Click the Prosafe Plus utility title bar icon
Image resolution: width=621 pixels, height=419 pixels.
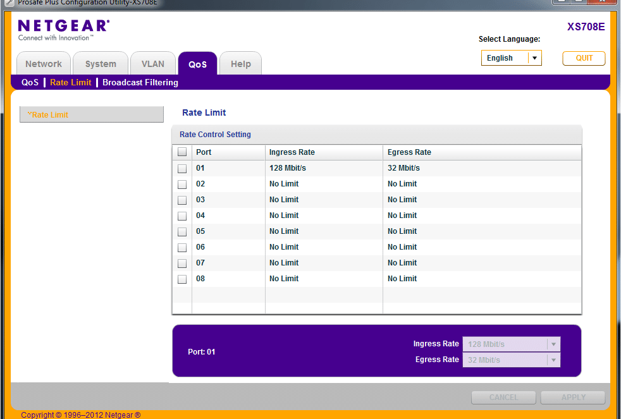point(9,3)
